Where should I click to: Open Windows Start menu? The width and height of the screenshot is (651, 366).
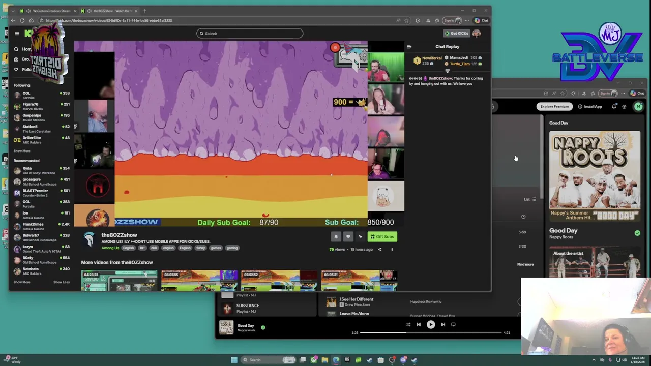pyautogui.click(x=234, y=360)
